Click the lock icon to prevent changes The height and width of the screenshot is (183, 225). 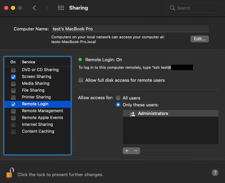click(10, 173)
